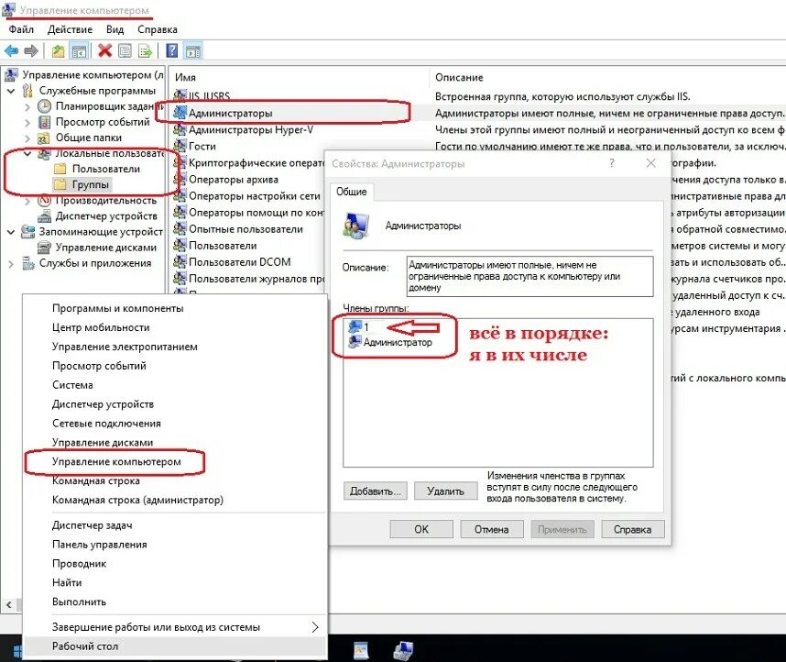Expand the Просмотр событий tree node

click(x=27, y=123)
